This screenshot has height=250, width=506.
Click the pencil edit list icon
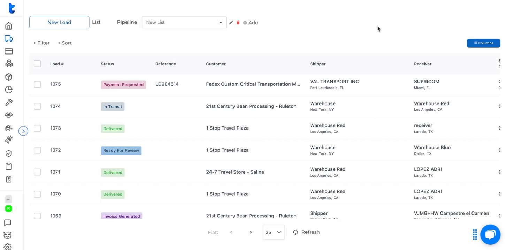[231, 23]
